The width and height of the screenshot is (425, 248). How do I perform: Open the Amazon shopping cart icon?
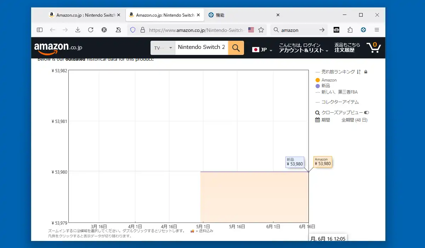click(374, 47)
